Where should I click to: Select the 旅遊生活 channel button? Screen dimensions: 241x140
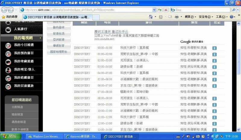point(59,34)
